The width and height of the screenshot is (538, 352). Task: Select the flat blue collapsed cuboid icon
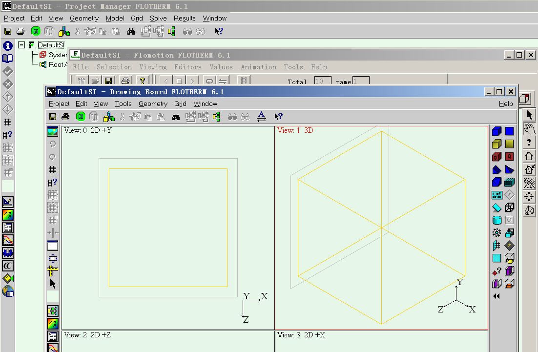510,131
